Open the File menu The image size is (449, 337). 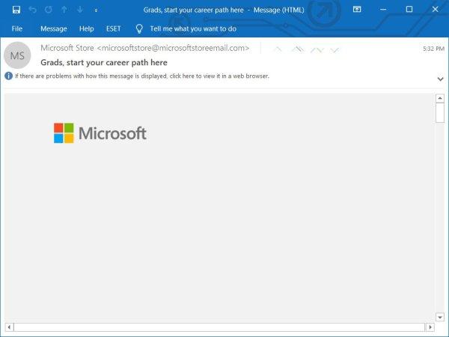(17, 28)
